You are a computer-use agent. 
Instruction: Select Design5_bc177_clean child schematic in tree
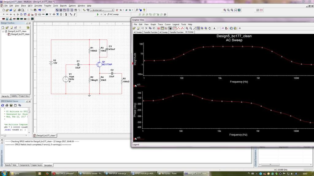pyautogui.click(x=20, y=34)
